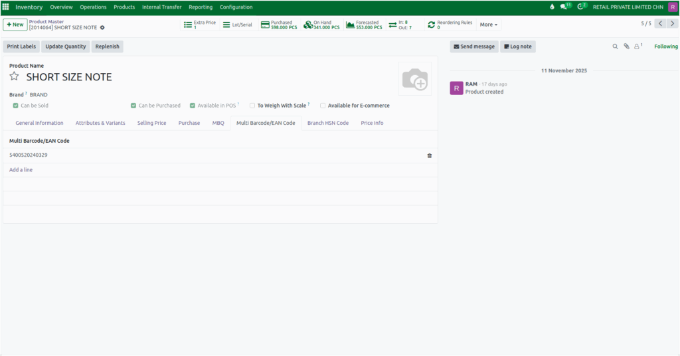Enable Available for E-commerce checkbox

323,106
